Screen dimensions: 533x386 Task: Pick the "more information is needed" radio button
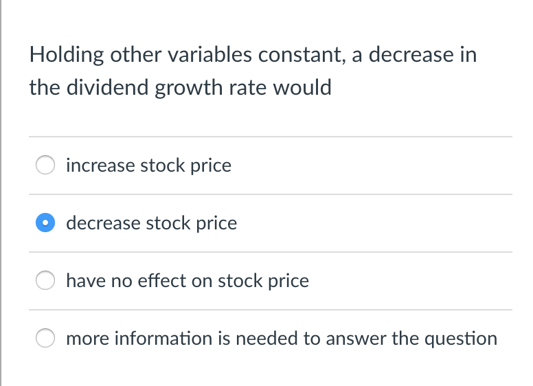click(x=46, y=339)
